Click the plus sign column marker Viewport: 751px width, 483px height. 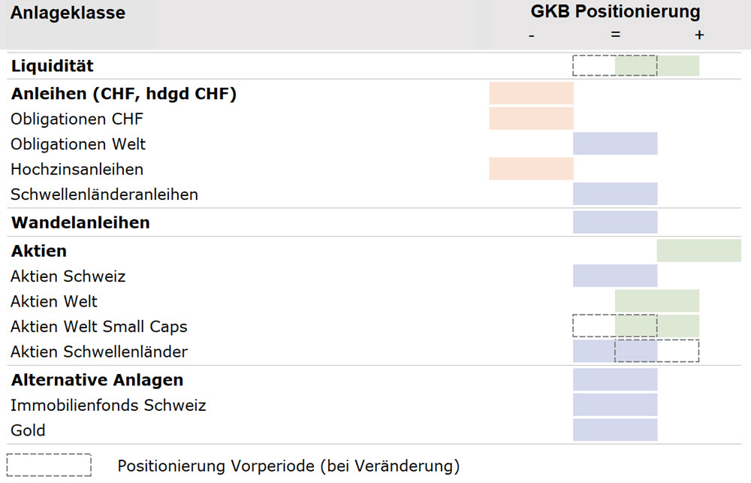tap(699, 35)
